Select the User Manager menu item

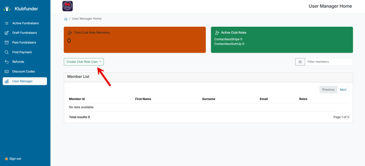25,81
